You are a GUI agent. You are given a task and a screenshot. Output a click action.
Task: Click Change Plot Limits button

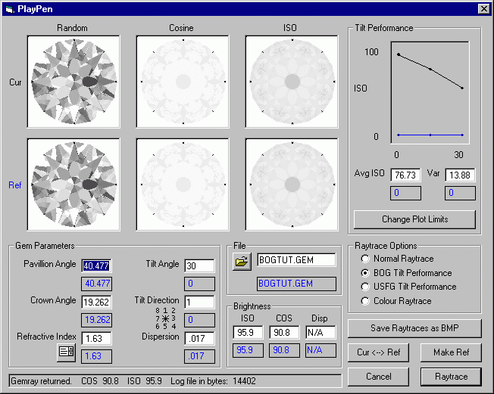click(x=414, y=219)
